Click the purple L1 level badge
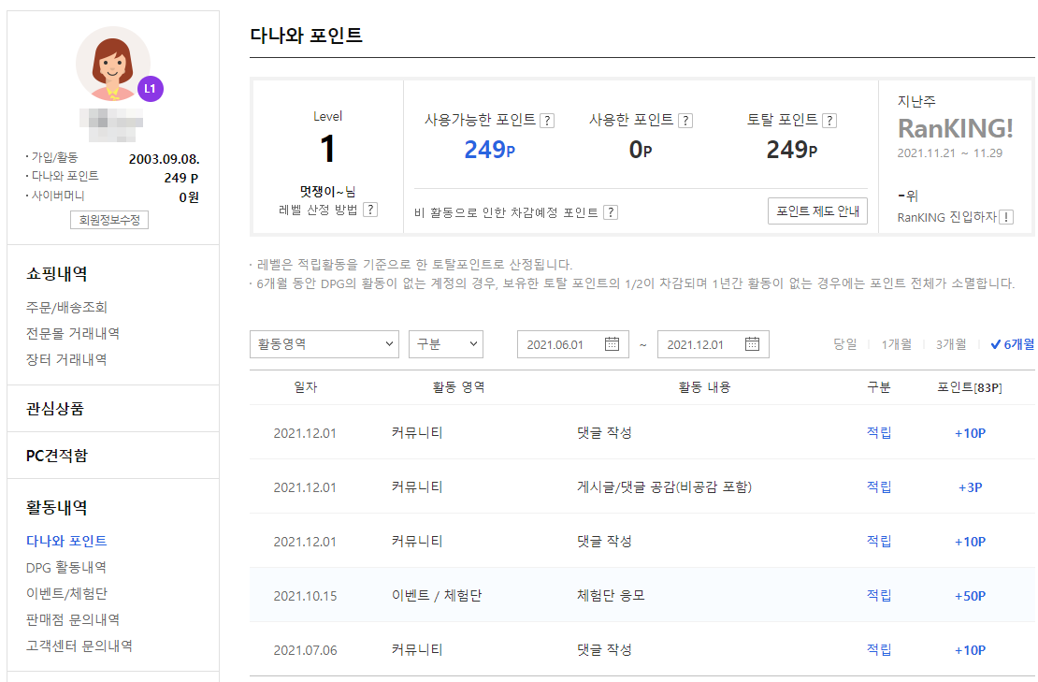The image size is (1038, 682). tap(151, 89)
